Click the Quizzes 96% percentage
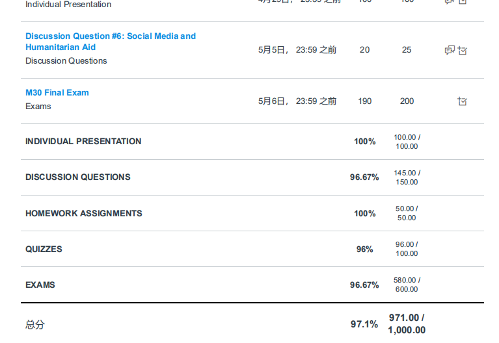Image resolution: width=499 pixels, height=343 pixels. click(x=364, y=249)
